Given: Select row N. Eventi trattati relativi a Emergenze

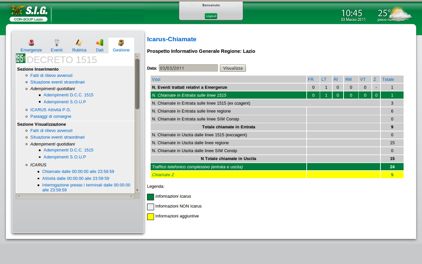Looking at the screenshot, I should coord(277,87).
